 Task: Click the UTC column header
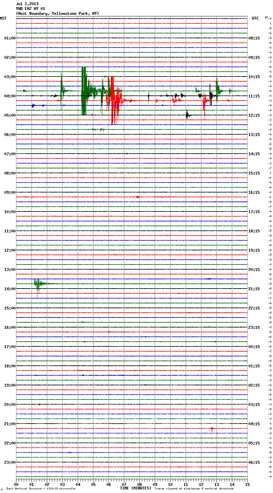(x=255, y=18)
